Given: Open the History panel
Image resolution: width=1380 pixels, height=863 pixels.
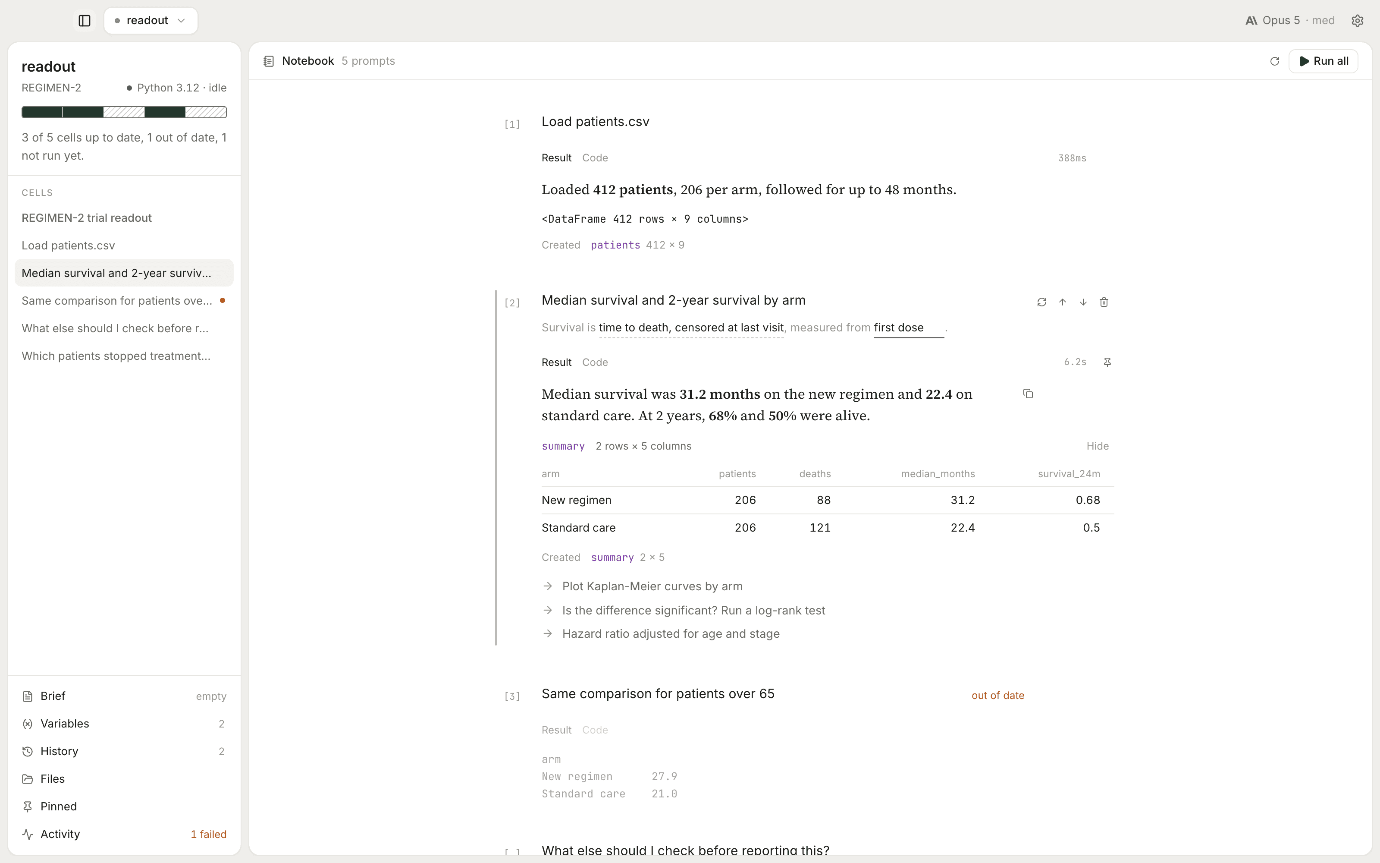Looking at the screenshot, I should pyautogui.click(x=124, y=751).
